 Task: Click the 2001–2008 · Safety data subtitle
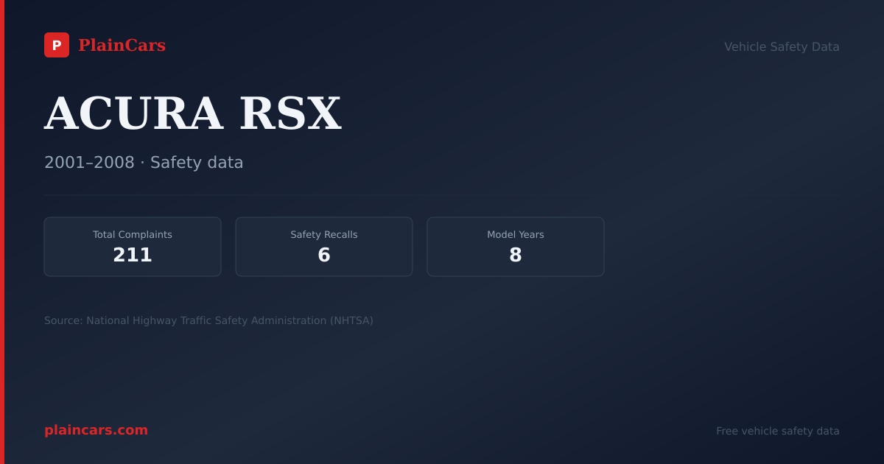[144, 162]
